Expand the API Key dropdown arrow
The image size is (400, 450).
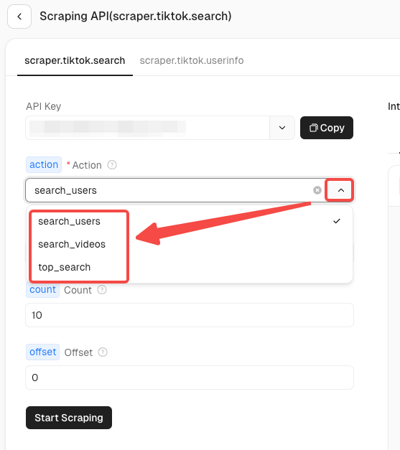[x=282, y=128]
